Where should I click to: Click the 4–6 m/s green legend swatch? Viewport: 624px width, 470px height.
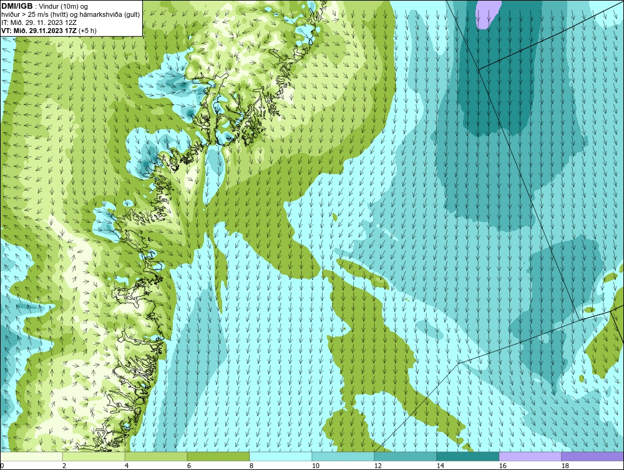click(156, 457)
